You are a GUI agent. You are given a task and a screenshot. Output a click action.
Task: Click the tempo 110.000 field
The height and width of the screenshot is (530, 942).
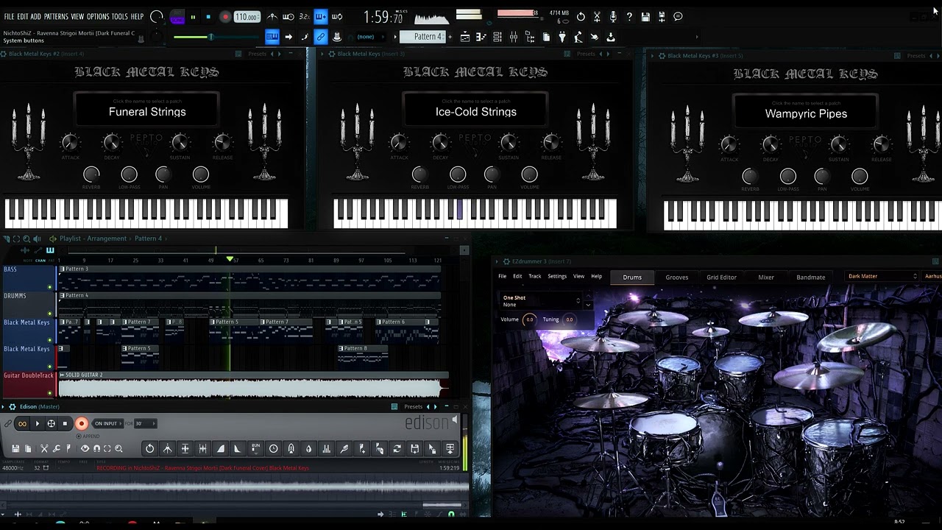pyautogui.click(x=247, y=16)
